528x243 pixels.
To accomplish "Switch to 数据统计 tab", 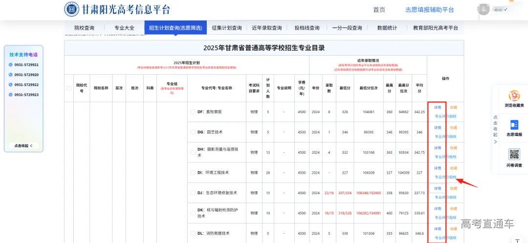I will pos(387,28).
